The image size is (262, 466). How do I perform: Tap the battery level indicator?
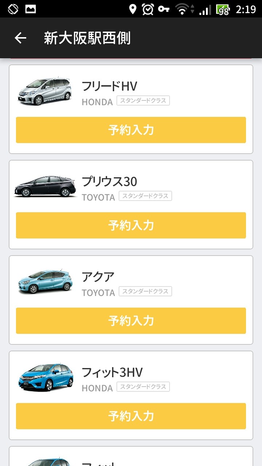click(x=223, y=9)
